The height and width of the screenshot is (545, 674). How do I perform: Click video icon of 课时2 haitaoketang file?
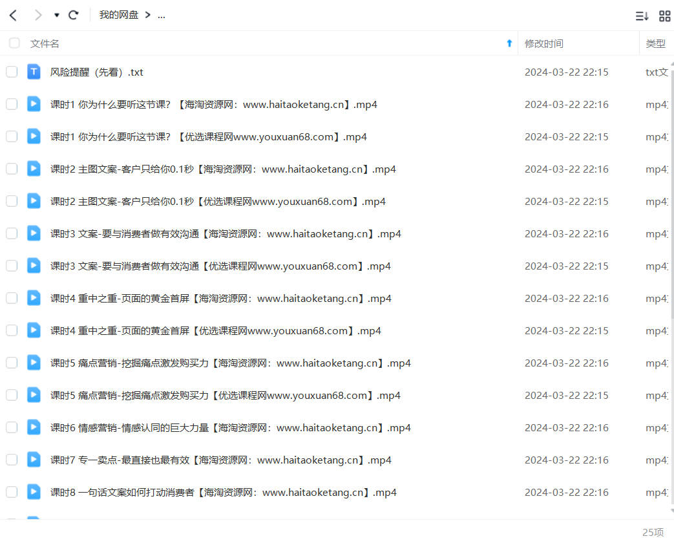[x=34, y=169]
